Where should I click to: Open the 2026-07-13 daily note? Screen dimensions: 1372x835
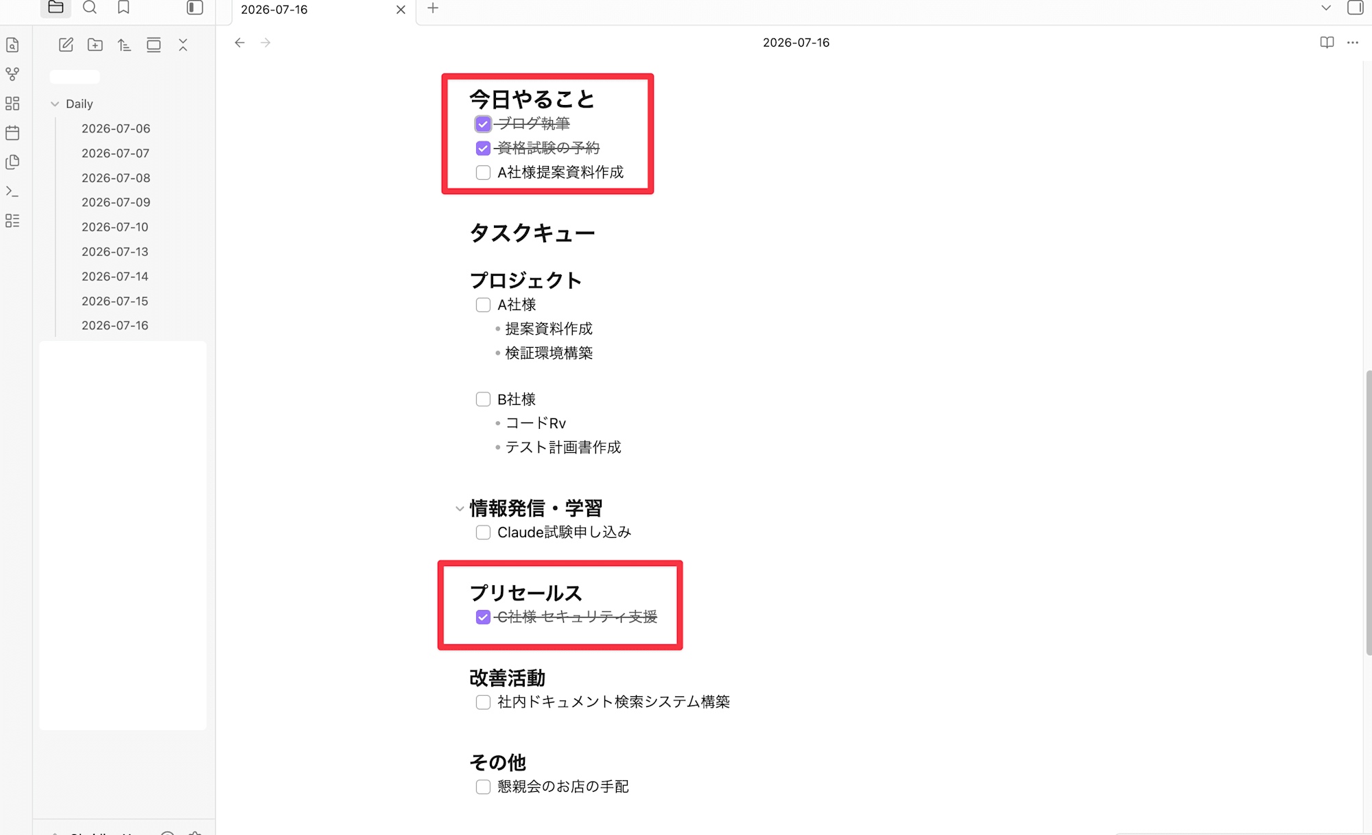(x=115, y=252)
